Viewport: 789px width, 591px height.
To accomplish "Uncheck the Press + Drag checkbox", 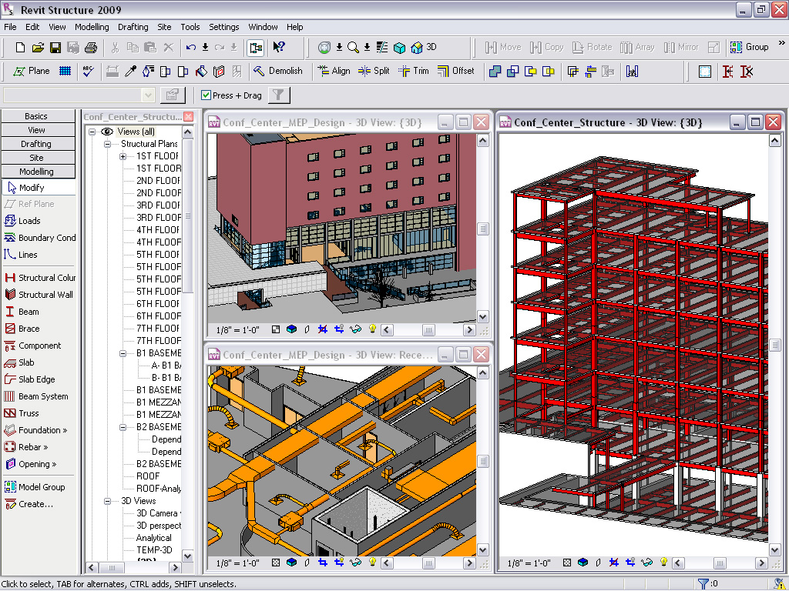I will coord(206,95).
